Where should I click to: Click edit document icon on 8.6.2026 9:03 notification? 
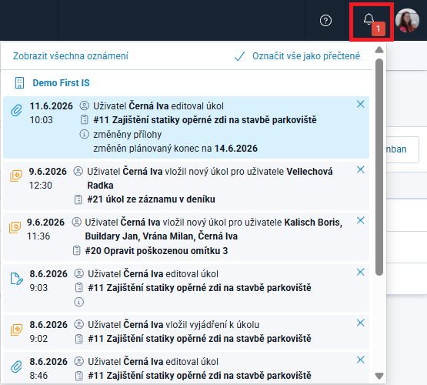pyautogui.click(x=16, y=279)
